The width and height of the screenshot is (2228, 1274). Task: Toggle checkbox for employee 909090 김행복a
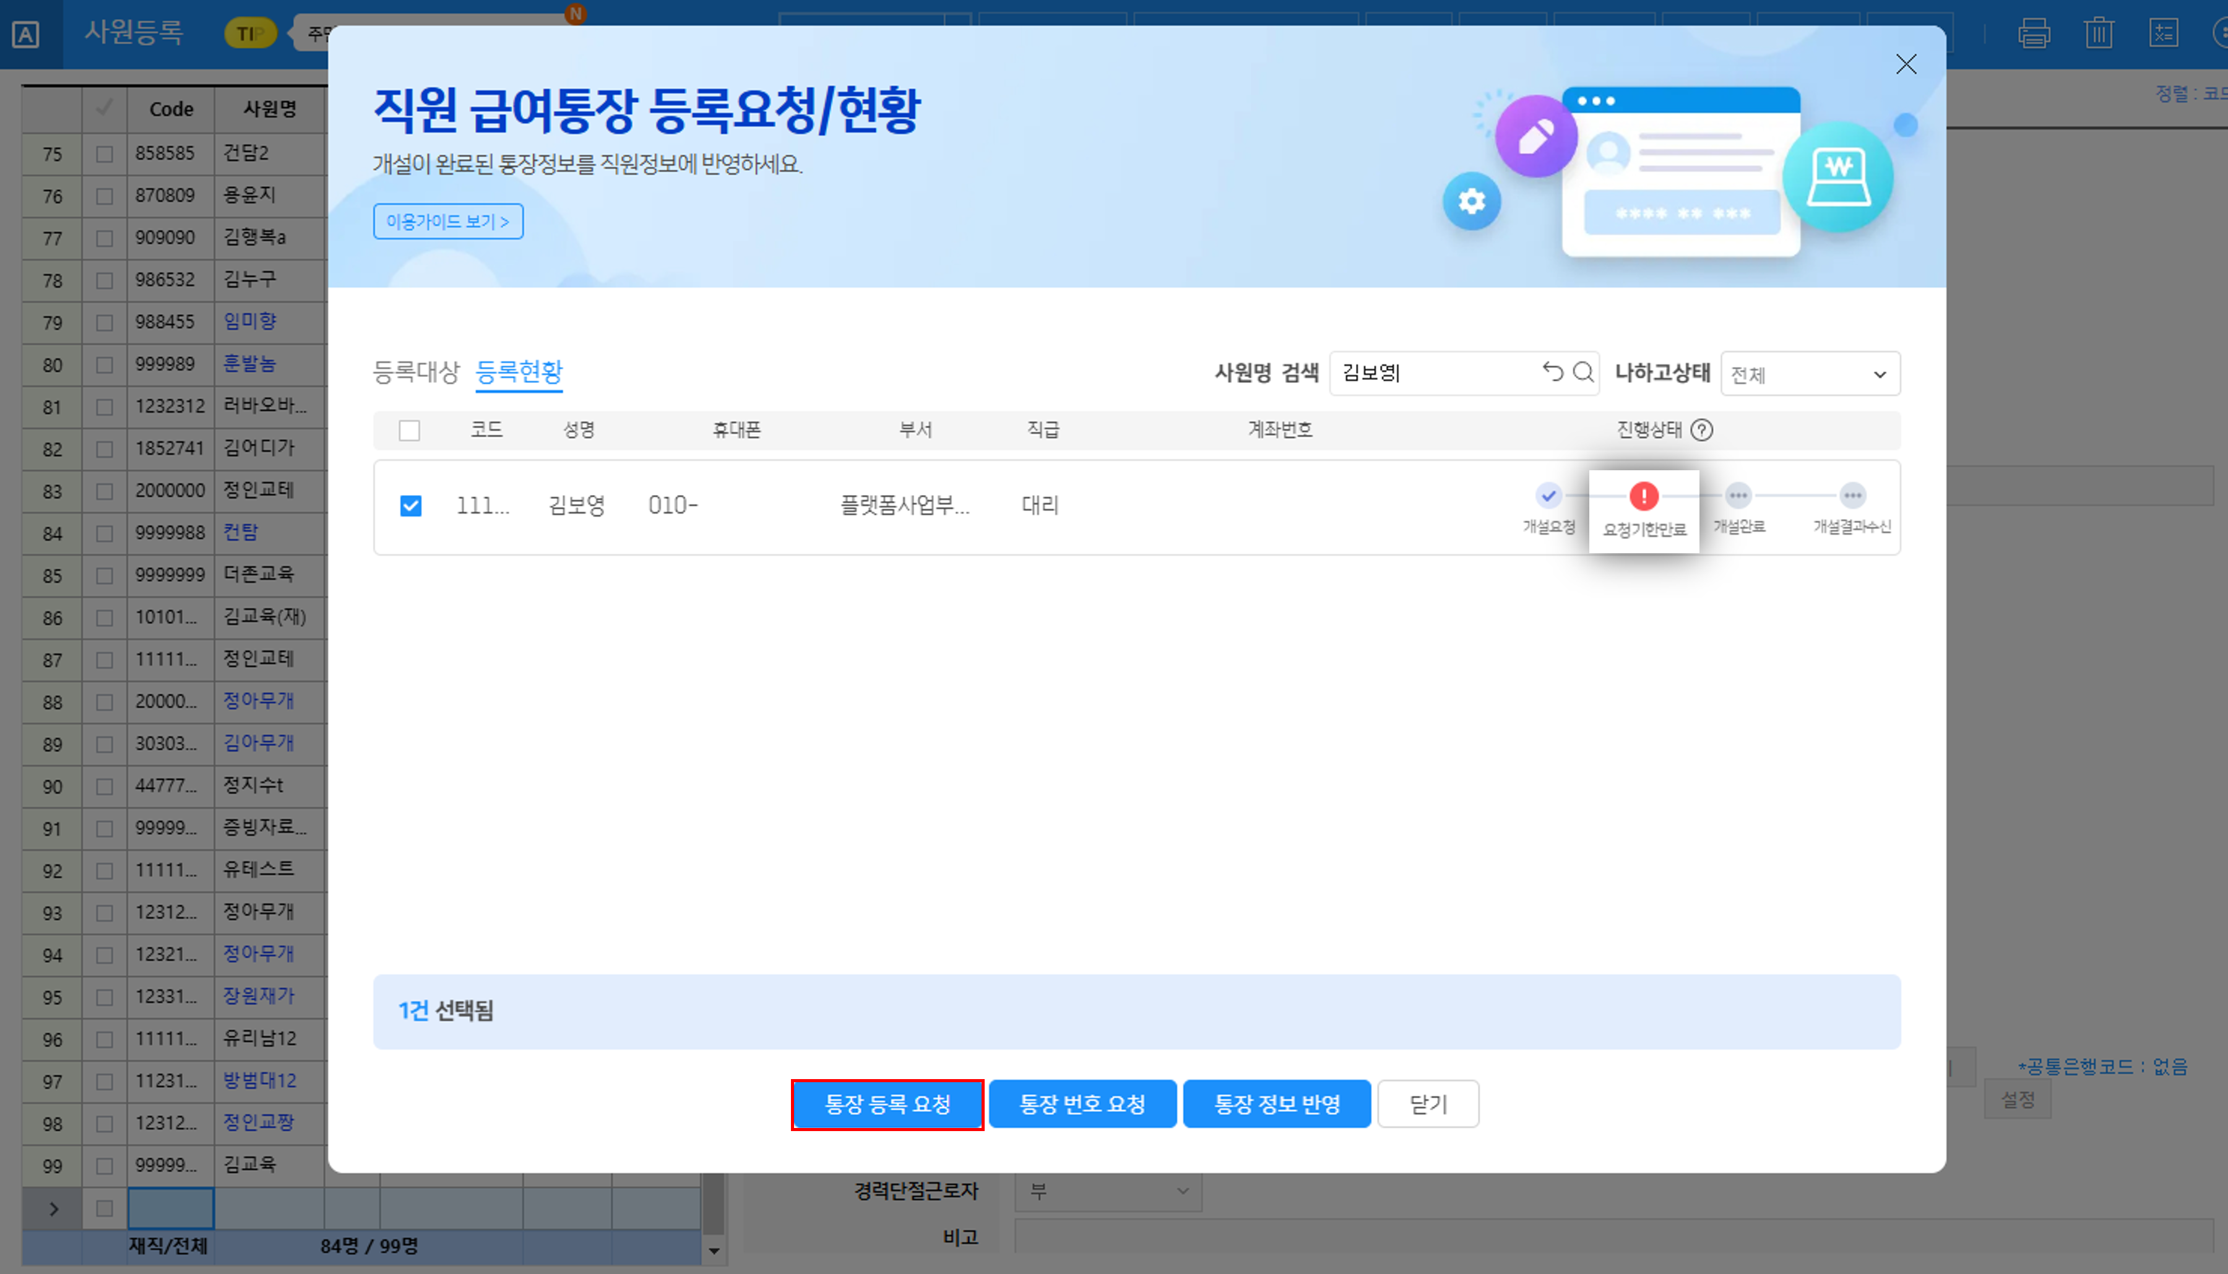(104, 238)
